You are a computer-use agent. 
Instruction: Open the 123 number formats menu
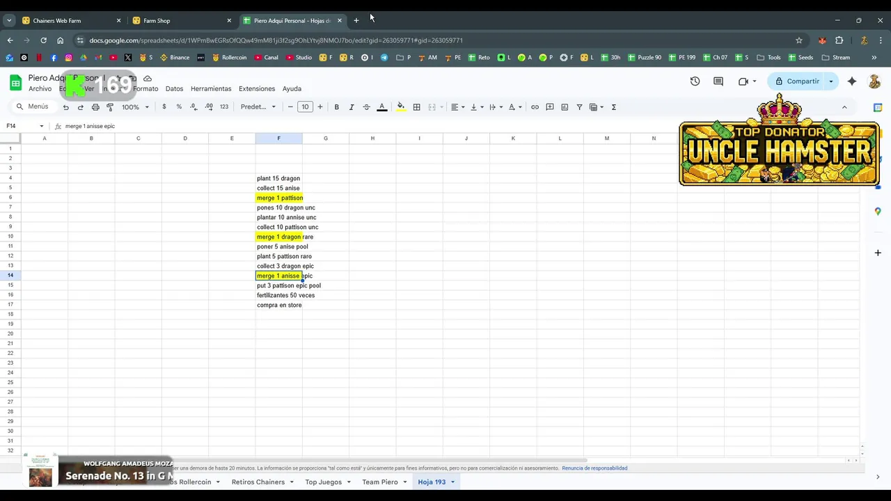(x=224, y=107)
